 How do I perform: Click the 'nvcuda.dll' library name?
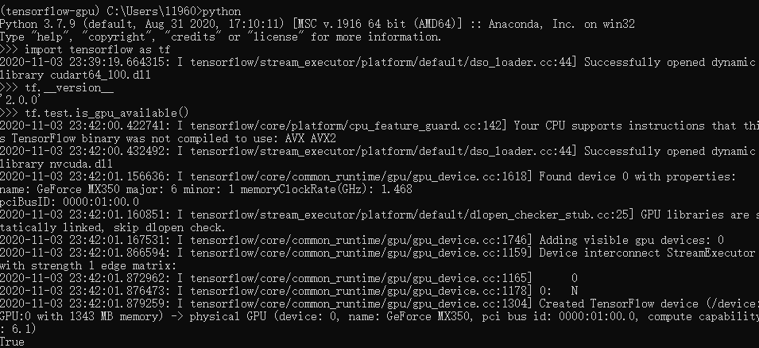[x=81, y=164]
